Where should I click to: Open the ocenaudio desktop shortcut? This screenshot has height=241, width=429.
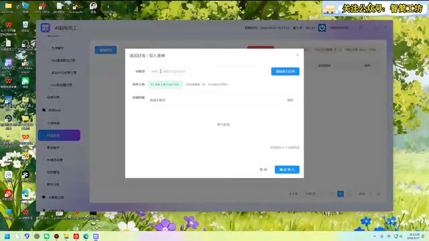[x=76, y=7]
